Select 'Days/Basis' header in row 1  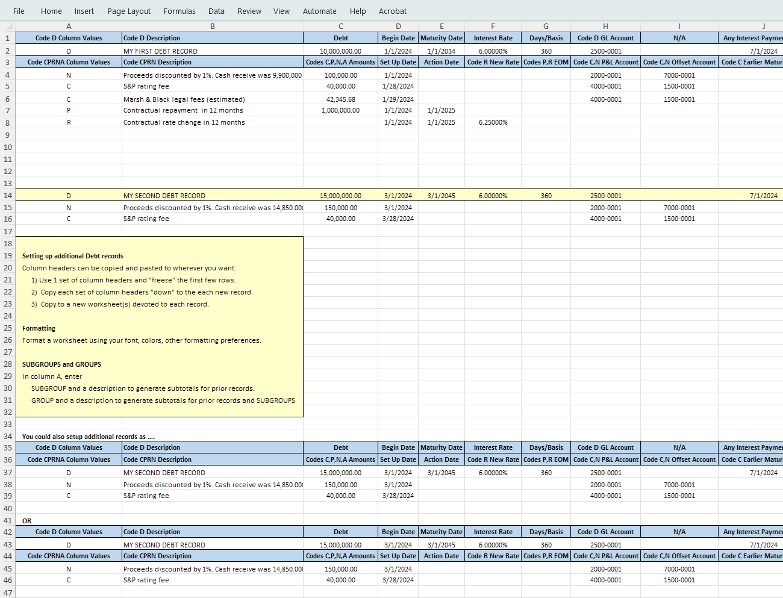(546, 38)
